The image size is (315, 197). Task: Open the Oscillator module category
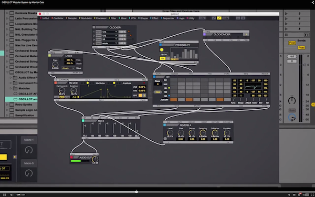coord(58,18)
